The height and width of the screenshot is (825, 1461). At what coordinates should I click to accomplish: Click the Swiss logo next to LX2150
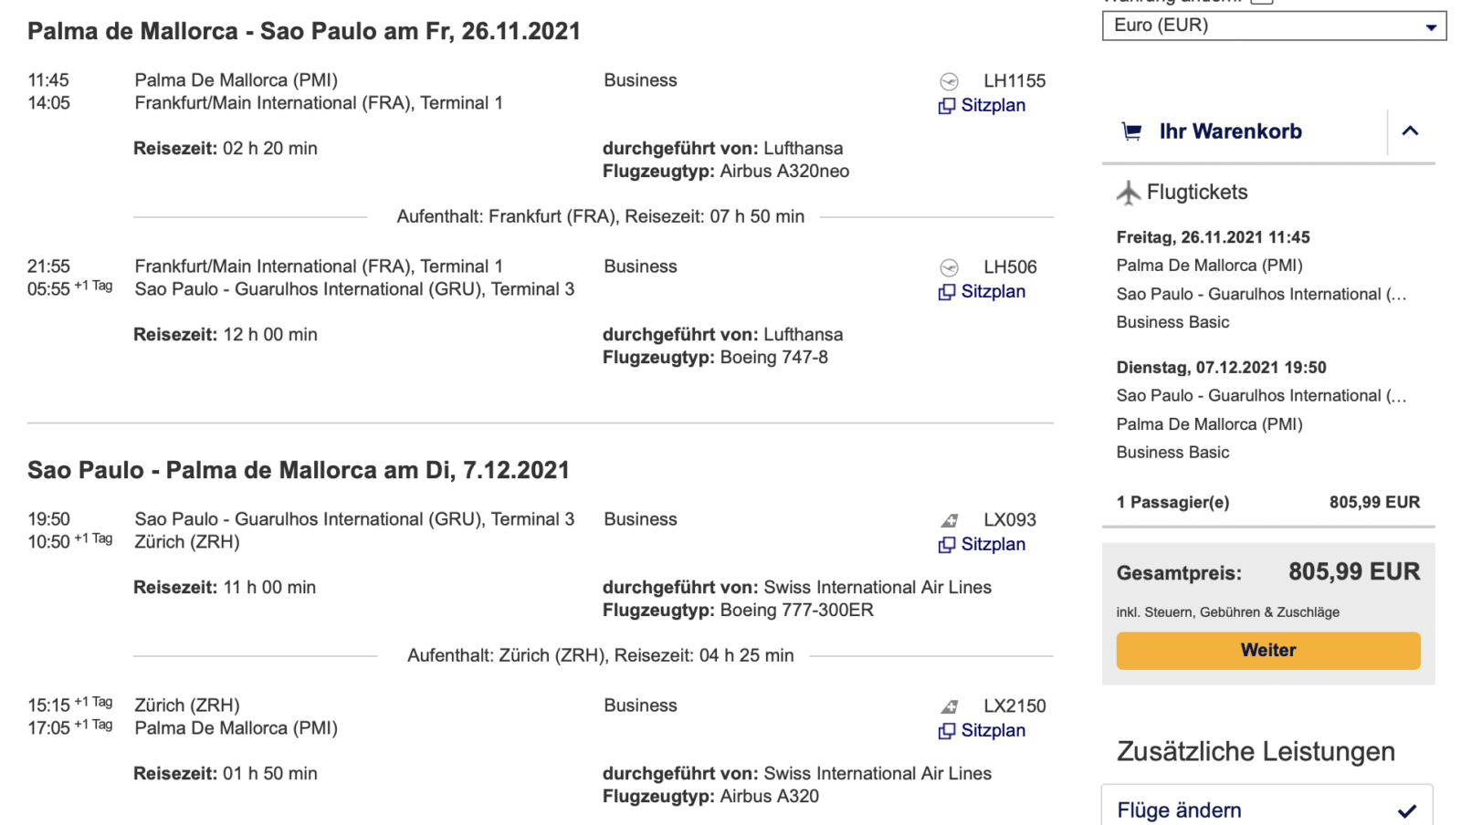tap(950, 706)
